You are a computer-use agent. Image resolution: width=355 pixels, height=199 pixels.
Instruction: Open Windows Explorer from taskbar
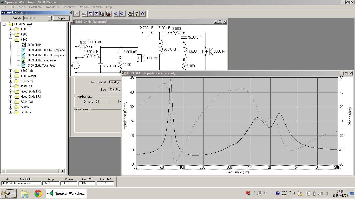(x=25, y=194)
